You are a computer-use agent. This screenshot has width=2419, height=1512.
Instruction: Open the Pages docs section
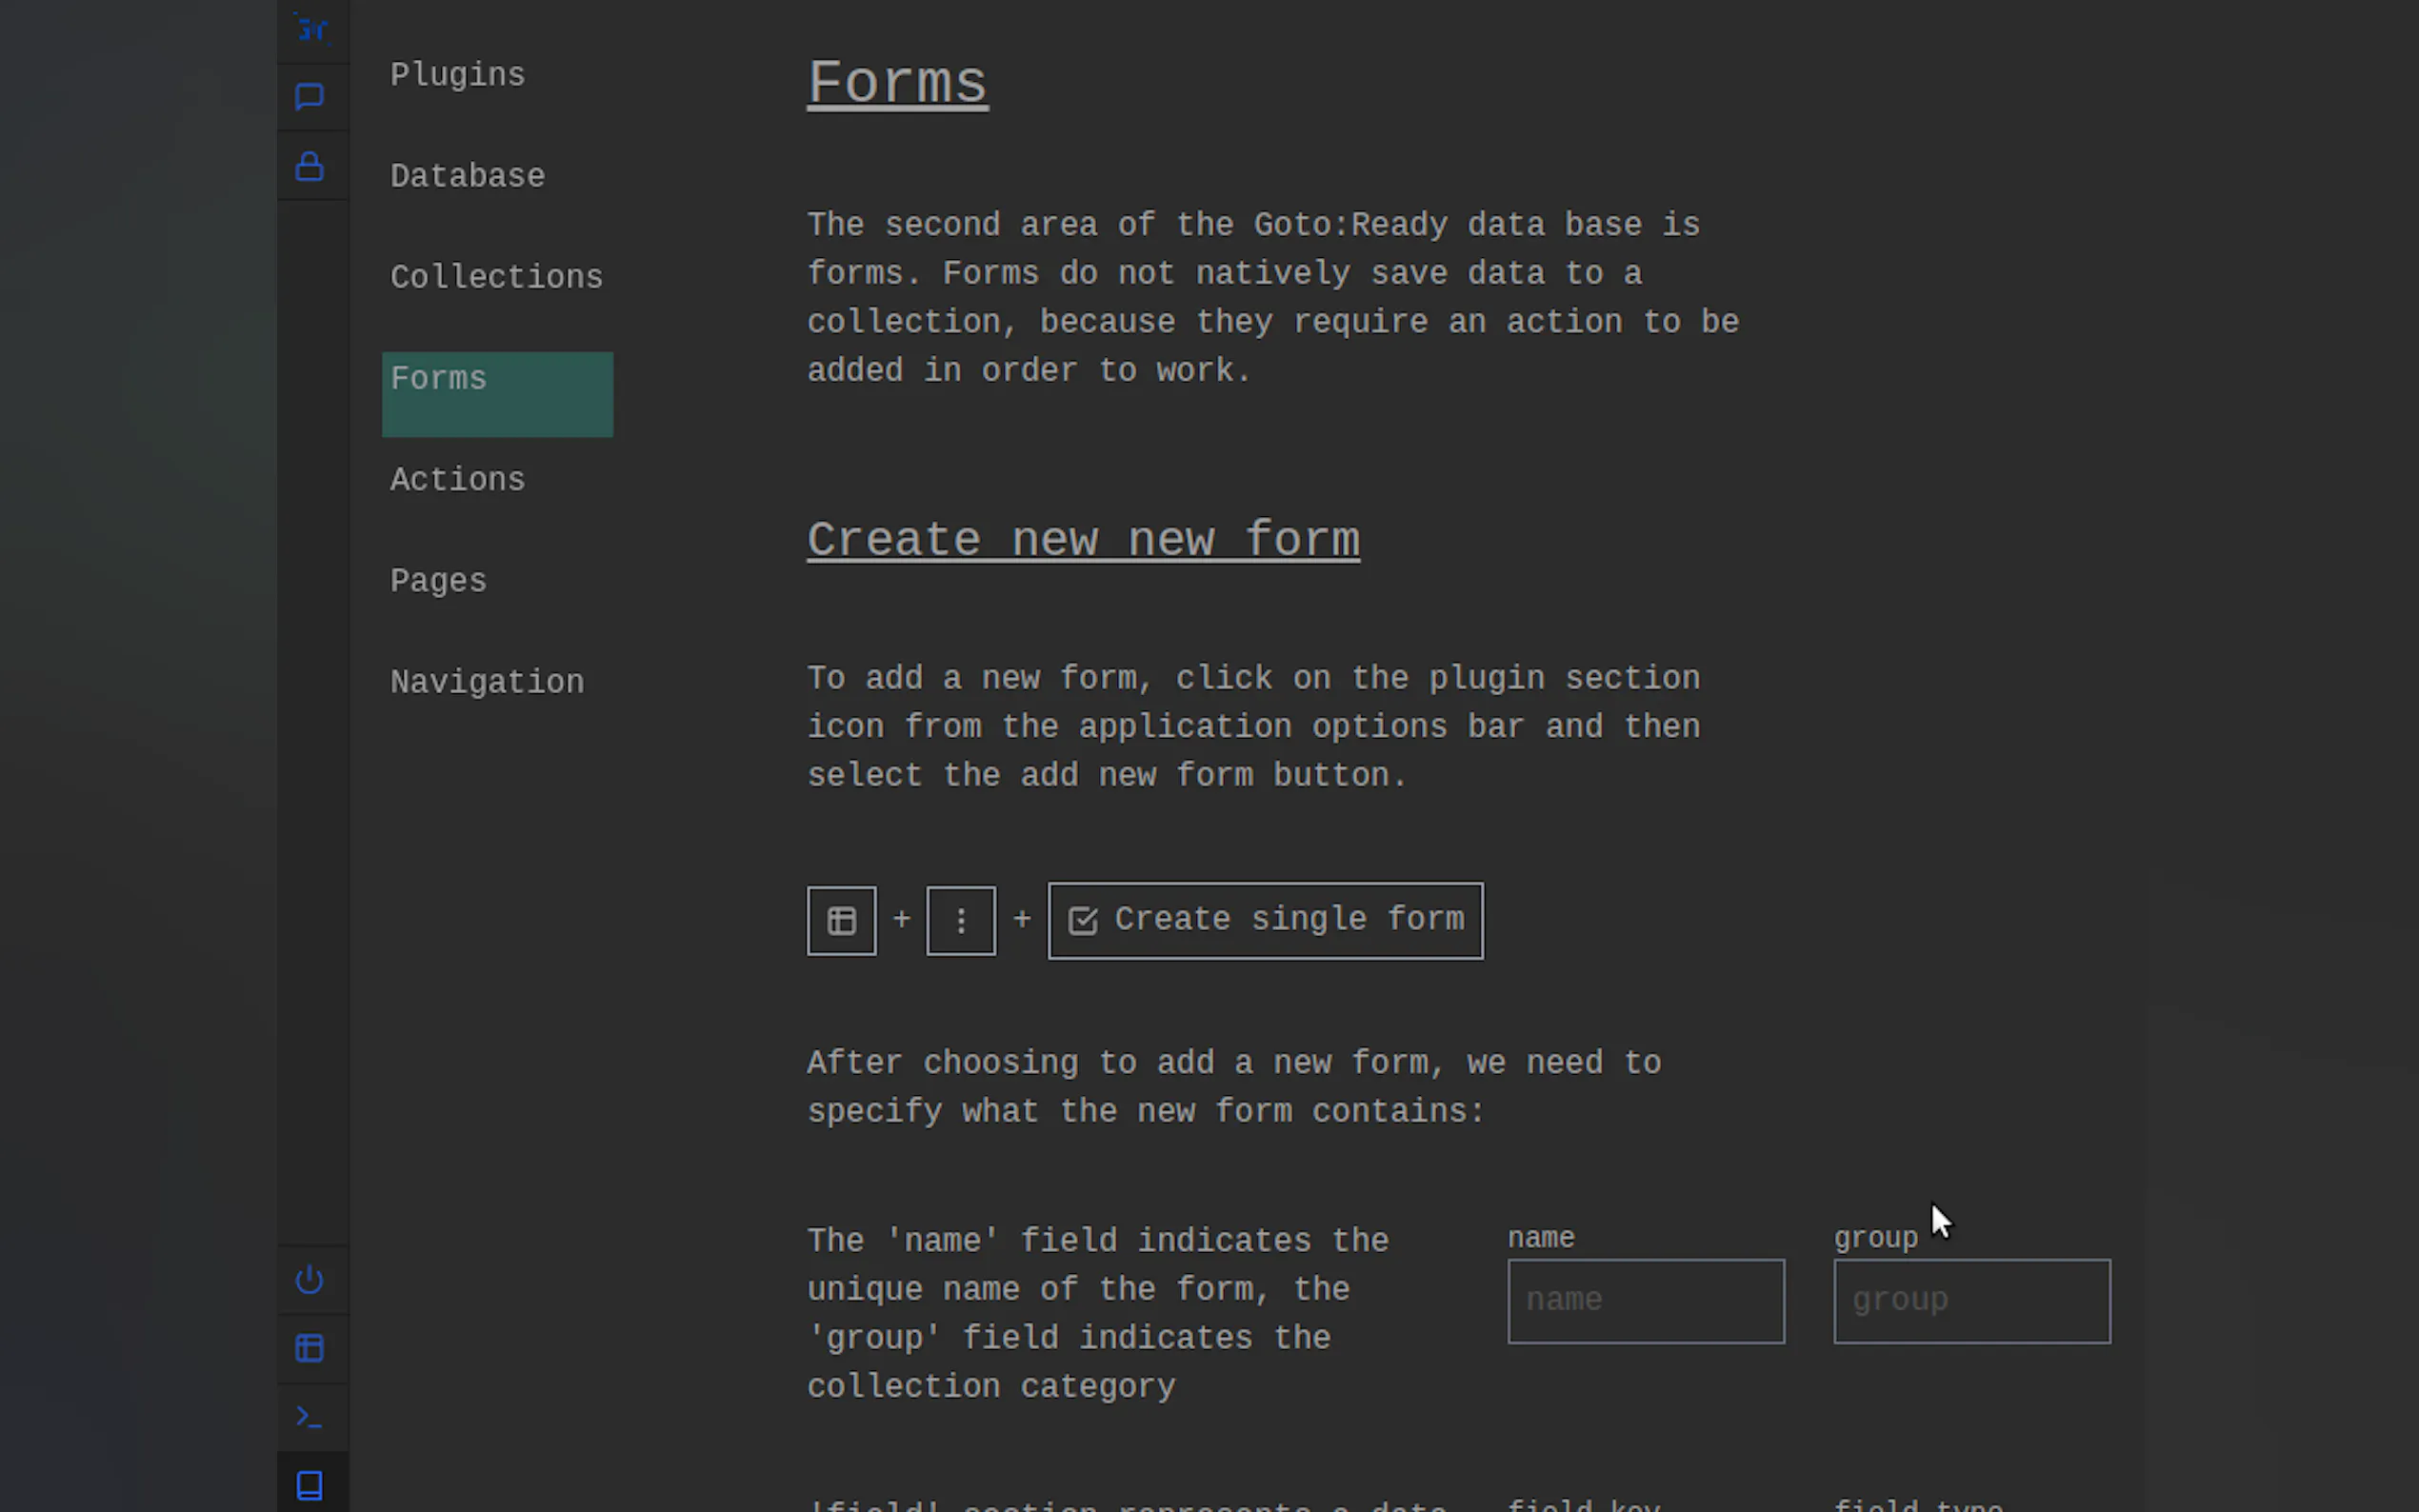[x=438, y=581]
